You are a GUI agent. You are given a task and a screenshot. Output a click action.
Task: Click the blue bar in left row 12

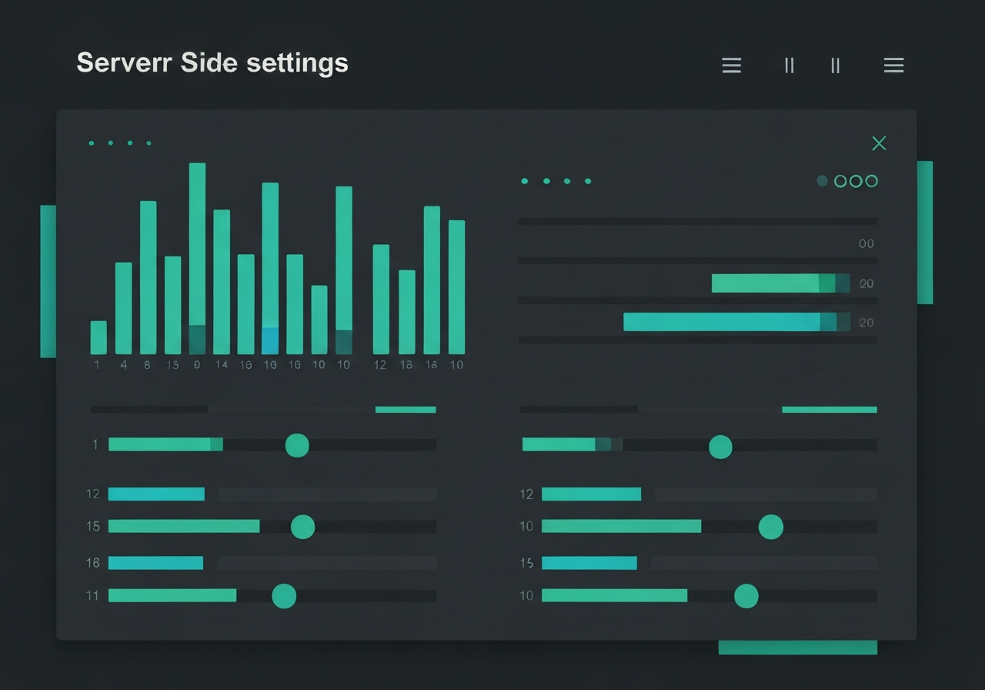tap(156, 494)
